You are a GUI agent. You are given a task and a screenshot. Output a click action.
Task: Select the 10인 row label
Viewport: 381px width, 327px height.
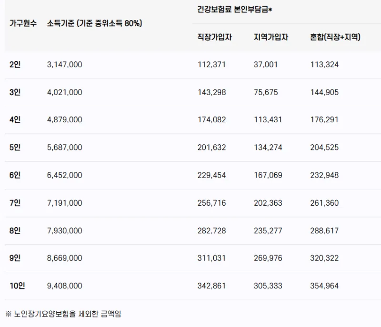pos(17,286)
